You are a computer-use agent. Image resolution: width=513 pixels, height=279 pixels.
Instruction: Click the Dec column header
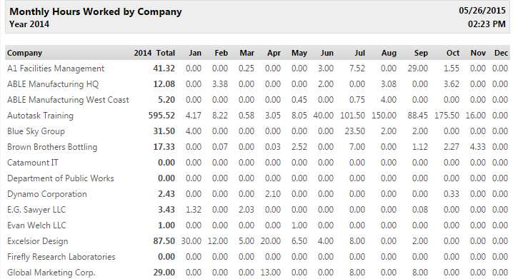coord(501,53)
